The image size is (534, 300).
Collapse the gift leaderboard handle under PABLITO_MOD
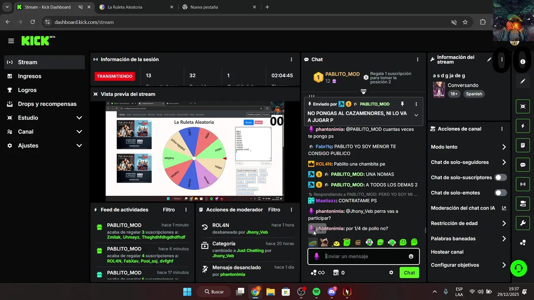click(363, 92)
